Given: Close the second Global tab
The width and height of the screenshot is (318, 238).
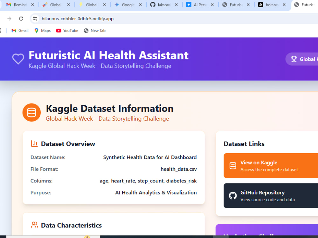Looking at the screenshot, I should tap(104, 5).
